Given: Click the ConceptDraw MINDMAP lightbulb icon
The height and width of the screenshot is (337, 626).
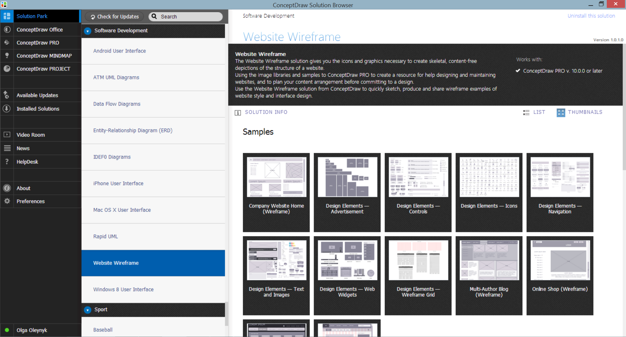Looking at the screenshot, I should click(x=7, y=55).
